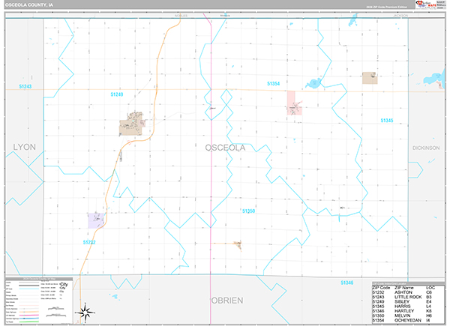This screenshot has height=326, width=450.
Task: Select LITTLE ROCK in the ZIP index table
Action: pyautogui.click(x=408, y=297)
